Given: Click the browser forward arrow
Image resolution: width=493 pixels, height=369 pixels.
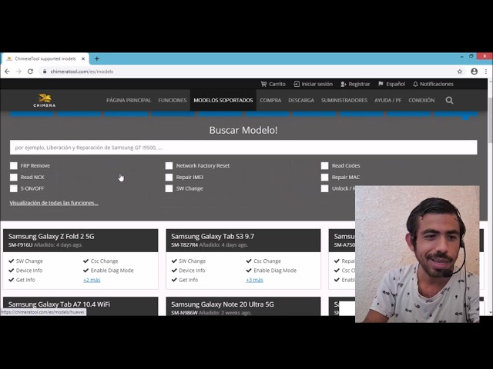Looking at the screenshot, I should tap(18, 71).
